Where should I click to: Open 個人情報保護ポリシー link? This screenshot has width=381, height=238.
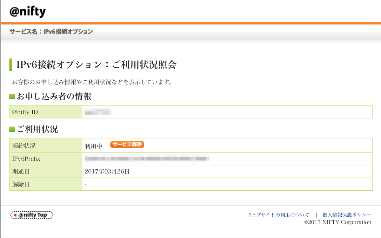pos(347,215)
